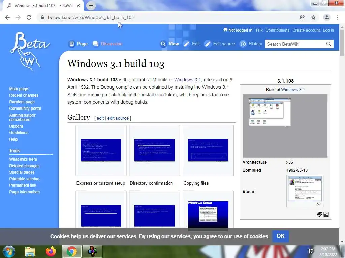Image resolution: width=345 pixels, height=258 pixels.
Task: Launch Firefox from the taskbar
Action: click(51, 251)
